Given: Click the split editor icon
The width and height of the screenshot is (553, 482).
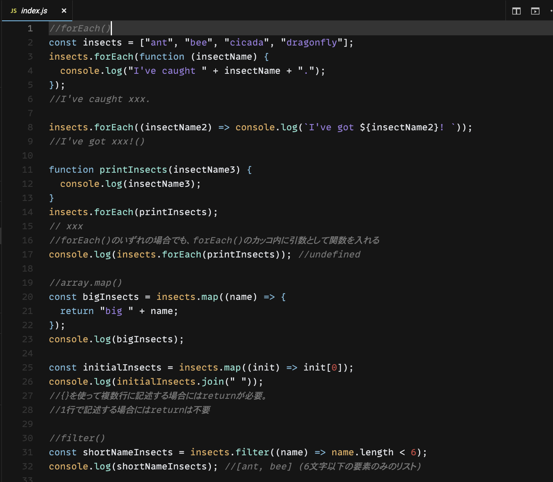Looking at the screenshot, I should click(516, 11).
